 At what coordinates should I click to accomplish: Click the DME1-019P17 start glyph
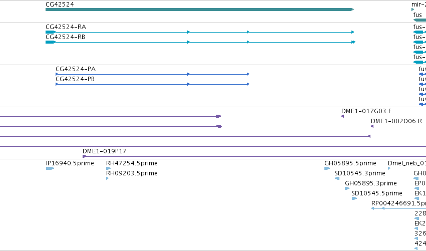pos(85,156)
